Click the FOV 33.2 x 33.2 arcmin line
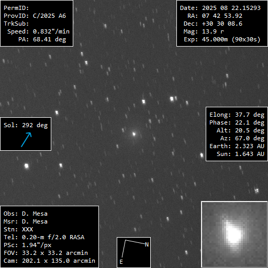Viewport: 268px width, 268px height. (x=46, y=253)
